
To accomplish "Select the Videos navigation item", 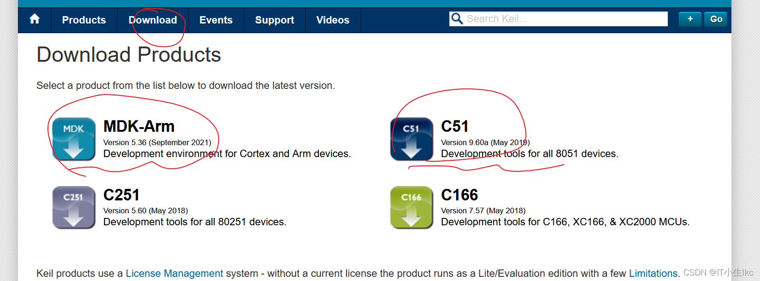I will [333, 20].
